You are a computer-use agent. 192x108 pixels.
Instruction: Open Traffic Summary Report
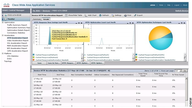(17, 25)
